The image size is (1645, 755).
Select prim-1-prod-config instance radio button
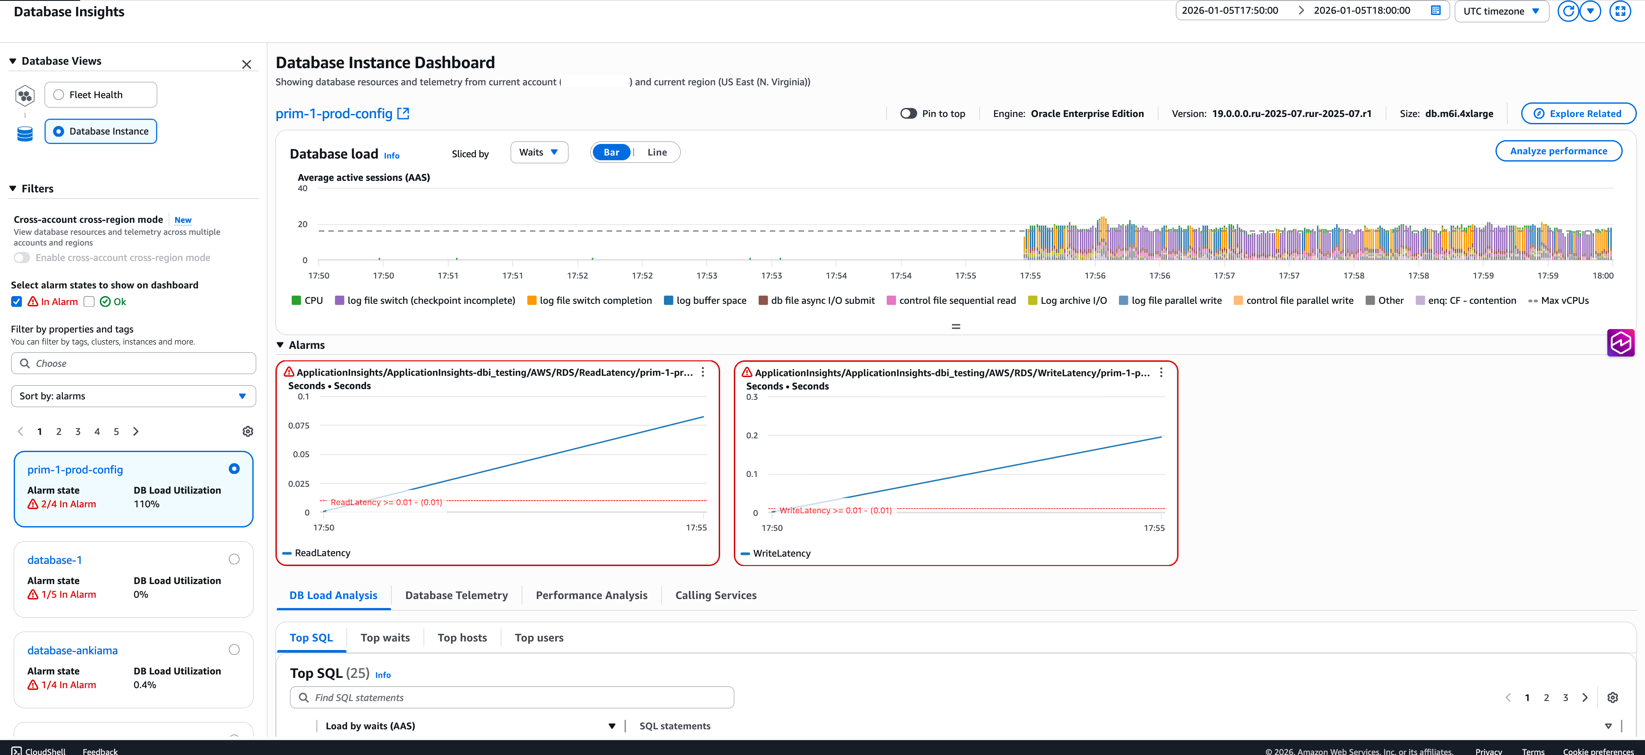coord(234,469)
